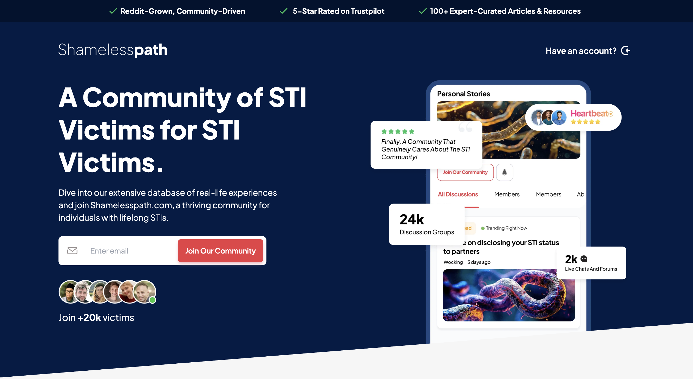Click the last member avatar with the green dot
Image resolution: width=693 pixels, height=379 pixels.
pos(145,292)
